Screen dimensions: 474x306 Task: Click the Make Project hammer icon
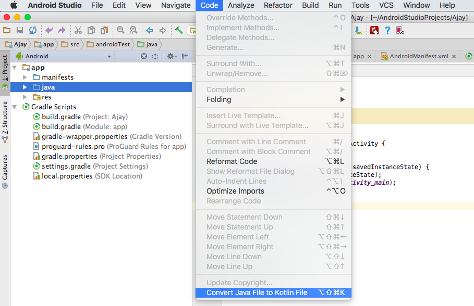pyautogui.click(x=179, y=31)
